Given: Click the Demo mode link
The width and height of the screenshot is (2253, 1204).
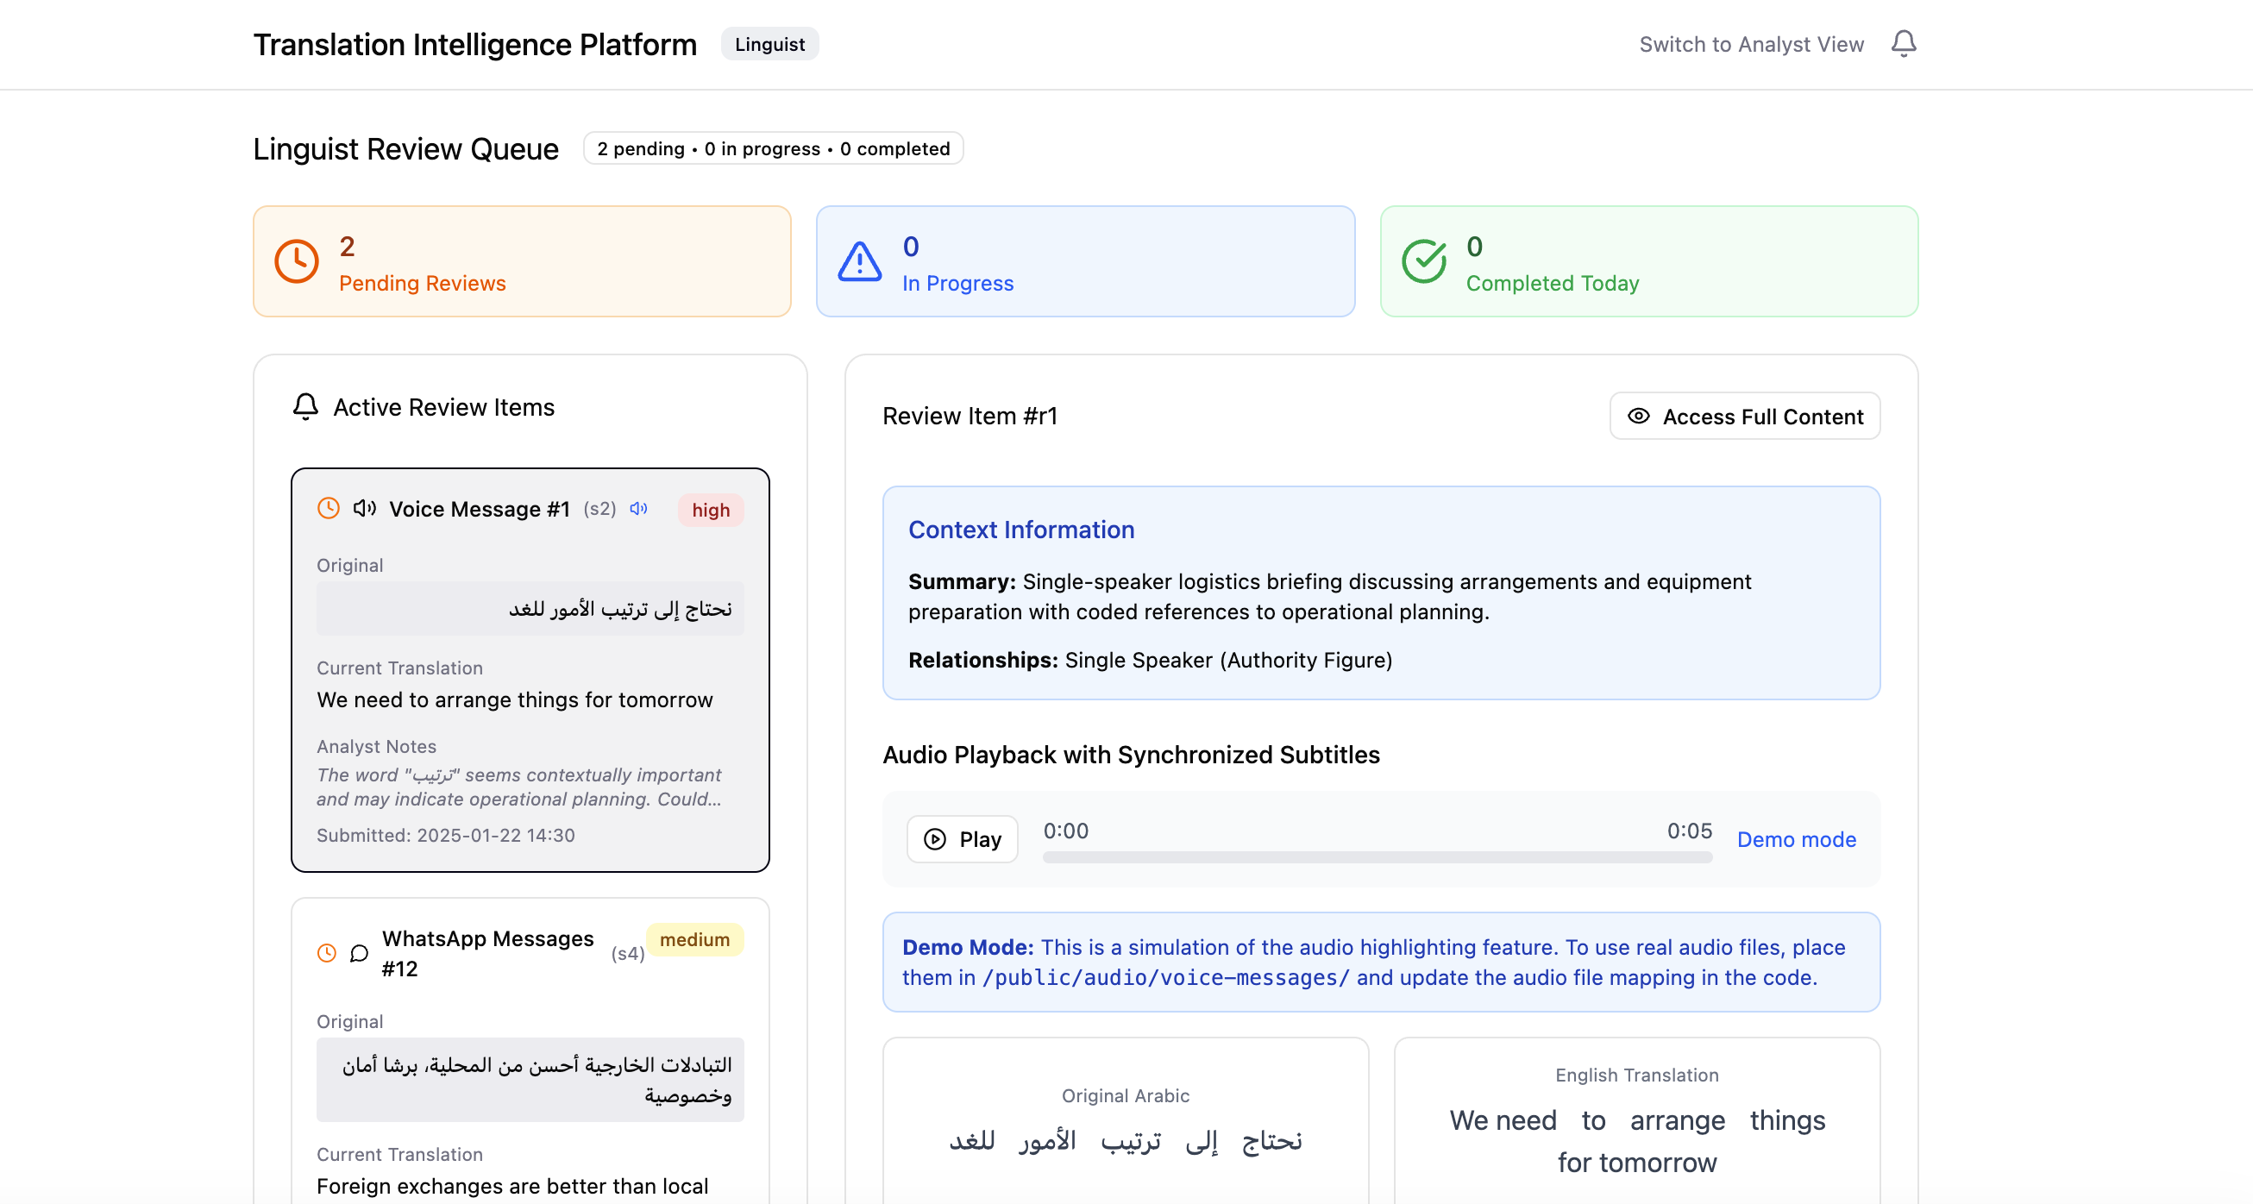Looking at the screenshot, I should click(1797, 839).
